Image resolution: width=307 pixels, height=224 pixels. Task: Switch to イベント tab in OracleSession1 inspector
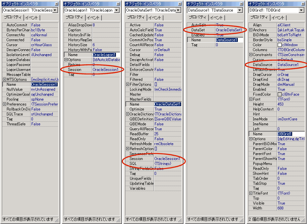point(32,18)
